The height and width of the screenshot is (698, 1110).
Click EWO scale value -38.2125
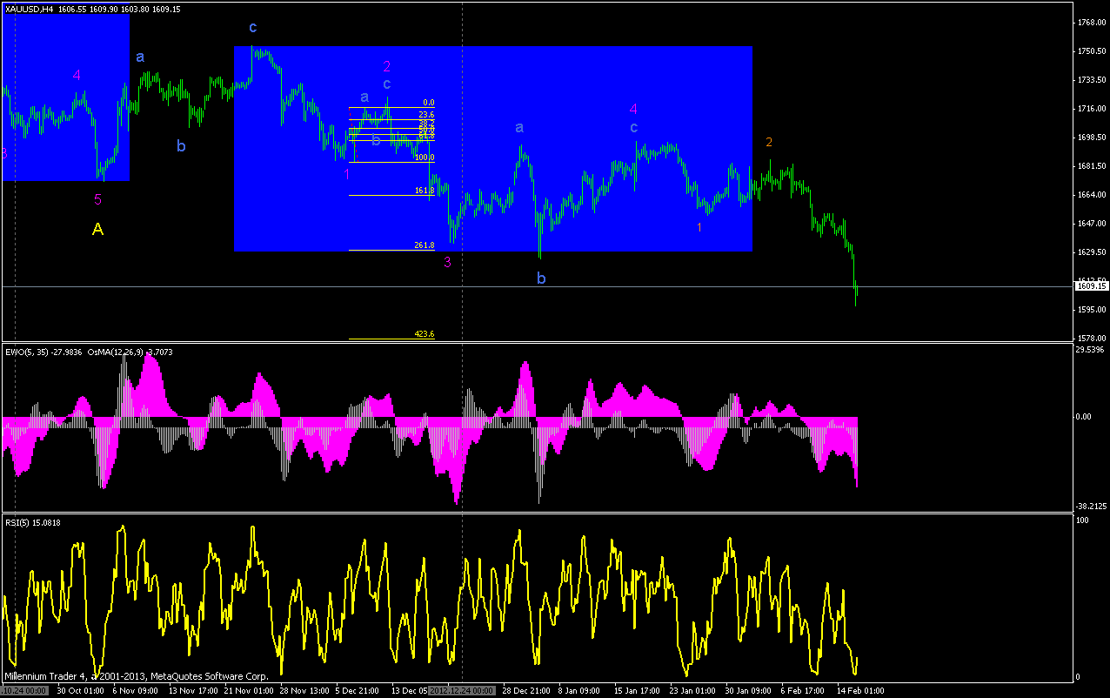[x=1091, y=506]
